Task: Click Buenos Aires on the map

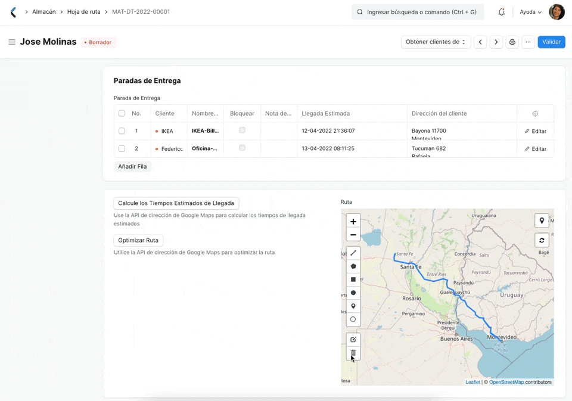Action: coord(456,339)
